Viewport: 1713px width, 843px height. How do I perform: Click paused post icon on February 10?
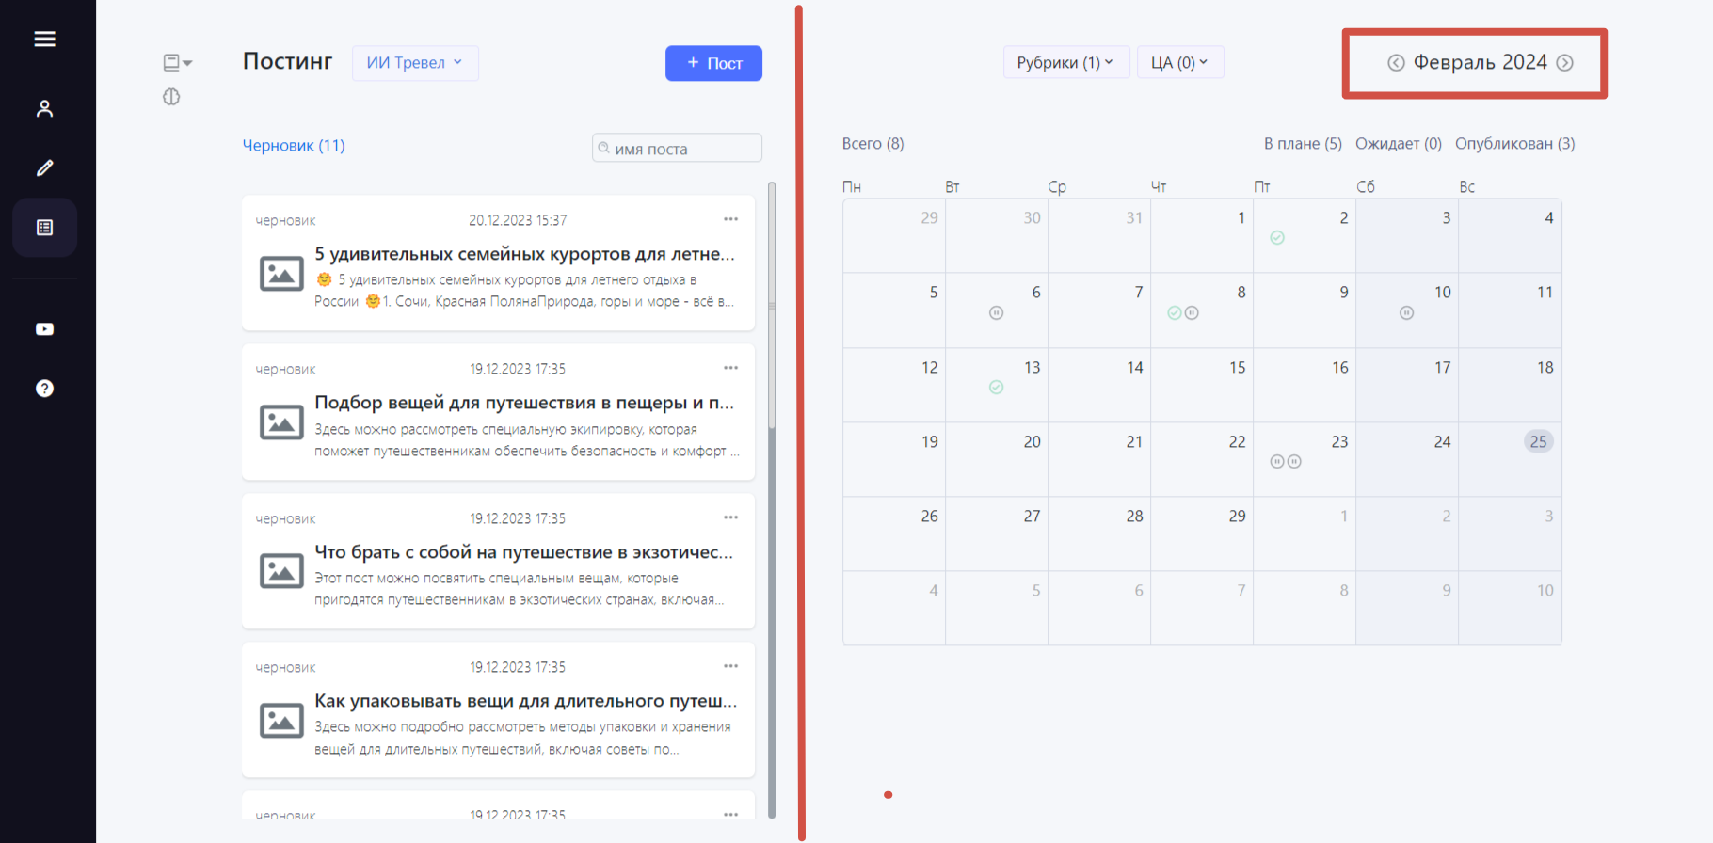[1406, 313]
